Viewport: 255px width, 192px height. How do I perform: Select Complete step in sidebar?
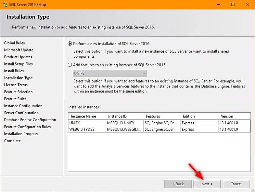click(x=12, y=141)
